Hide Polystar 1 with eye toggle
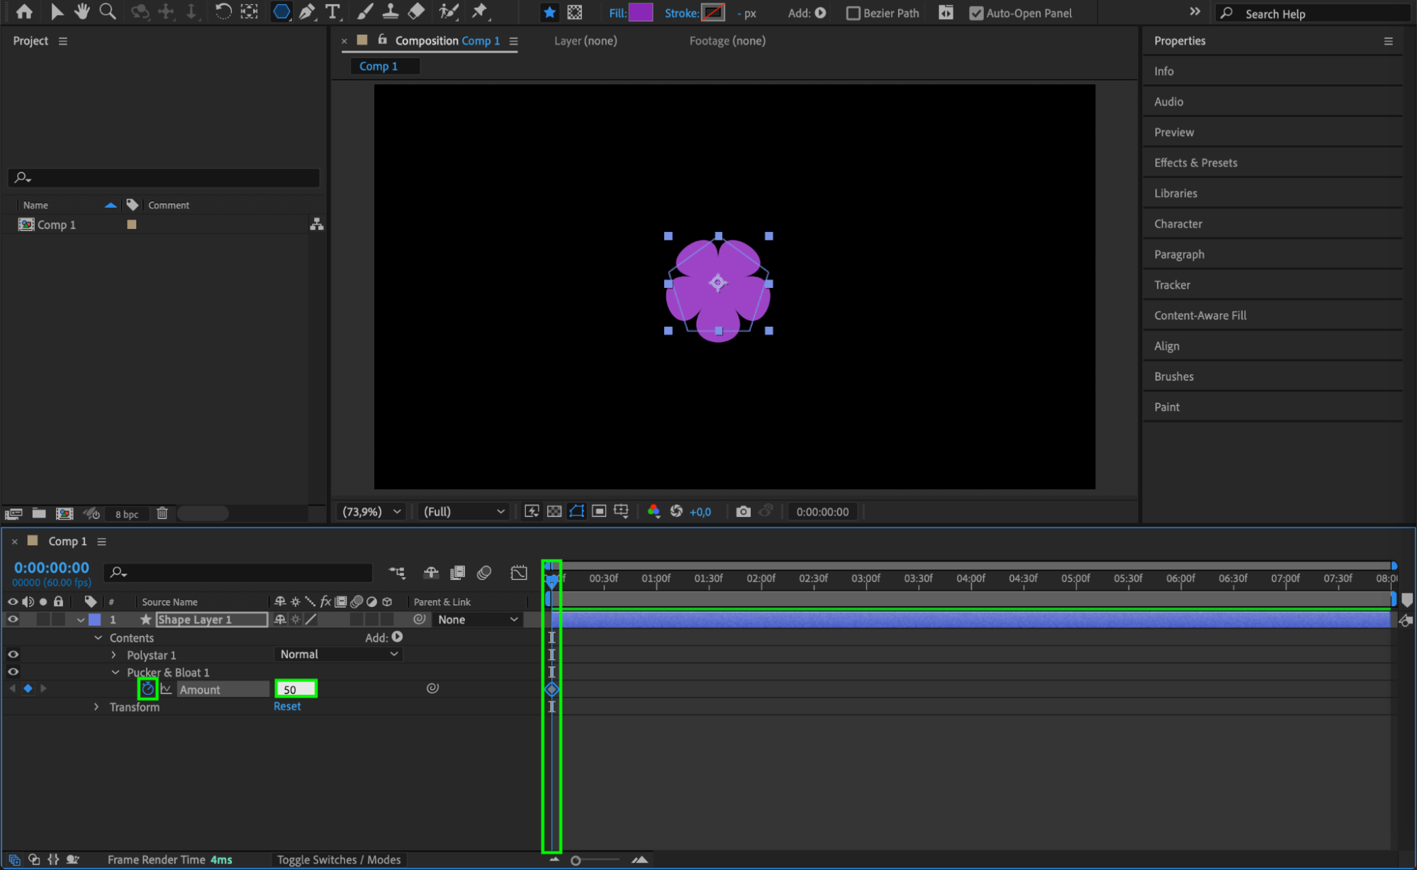The height and width of the screenshot is (870, 1417). 13,654
